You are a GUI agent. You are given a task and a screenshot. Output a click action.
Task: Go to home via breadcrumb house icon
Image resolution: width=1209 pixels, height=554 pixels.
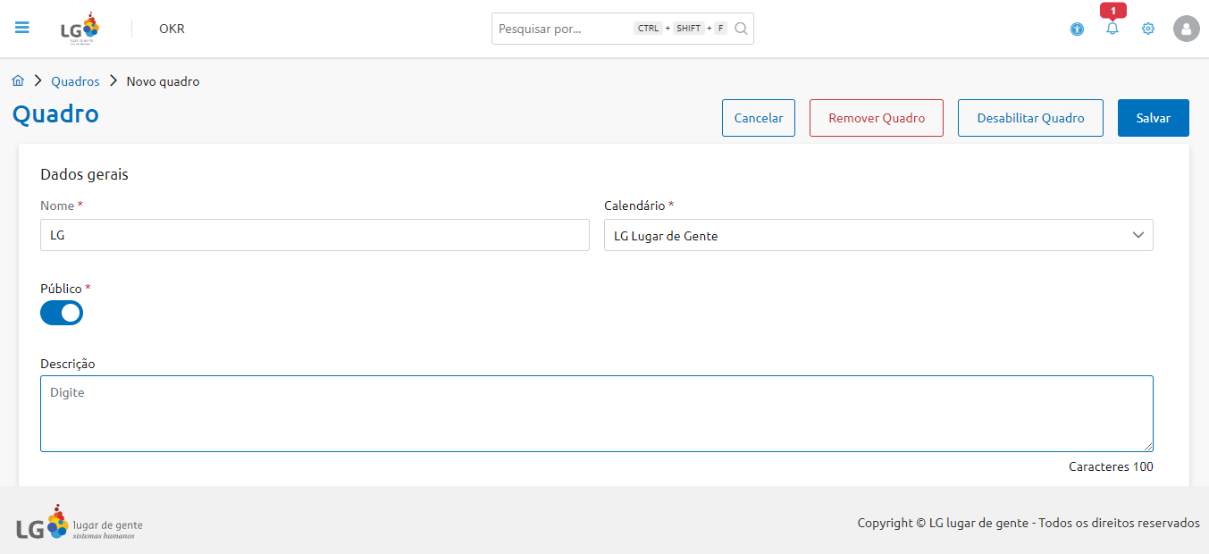coord(18,81)
